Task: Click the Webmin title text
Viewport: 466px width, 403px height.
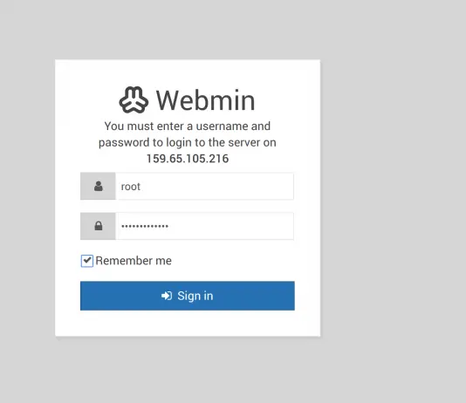Action: coord(206,100)
